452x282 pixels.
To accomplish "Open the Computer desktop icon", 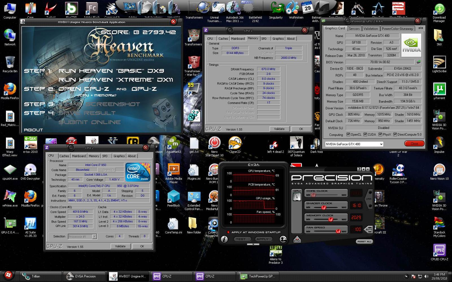I will 10,11.
